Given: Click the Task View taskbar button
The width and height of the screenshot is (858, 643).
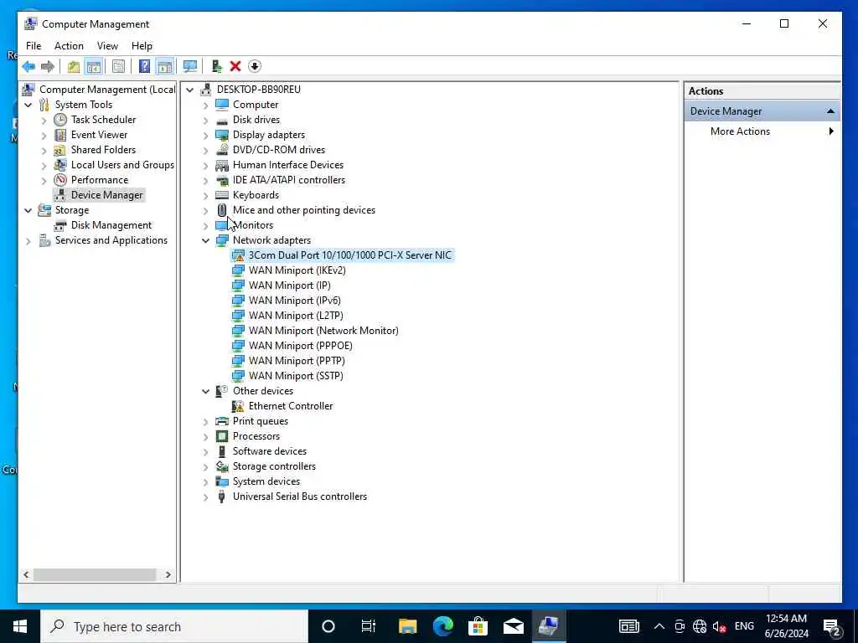Looking at the screenshot, I should pos(369,626).
